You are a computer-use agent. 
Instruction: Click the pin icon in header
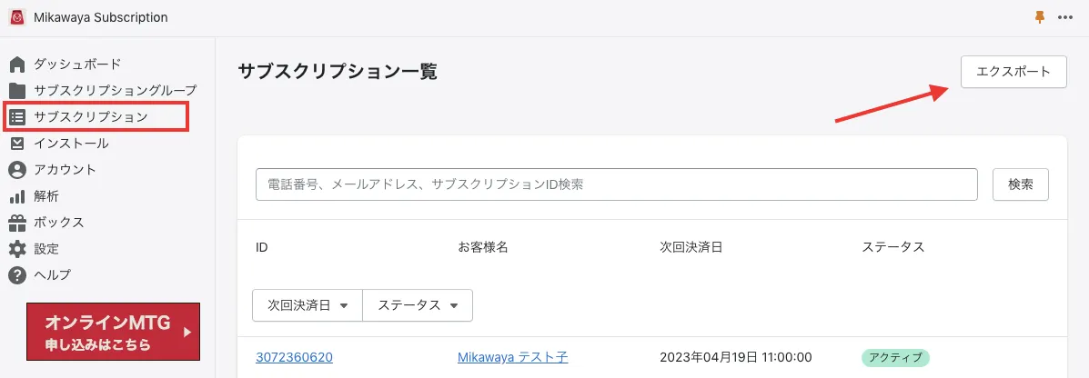coord(1040,17)
